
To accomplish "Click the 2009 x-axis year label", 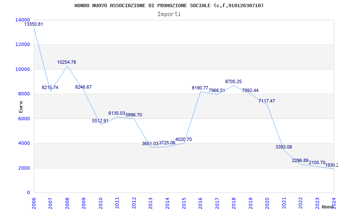I will pyautogui.click(x=84, y=203).
